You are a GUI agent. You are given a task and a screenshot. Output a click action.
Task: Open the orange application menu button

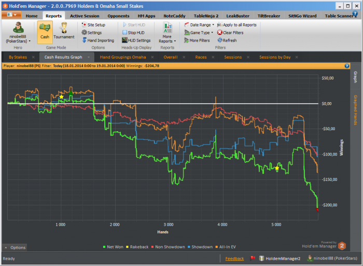coord(11,15)
